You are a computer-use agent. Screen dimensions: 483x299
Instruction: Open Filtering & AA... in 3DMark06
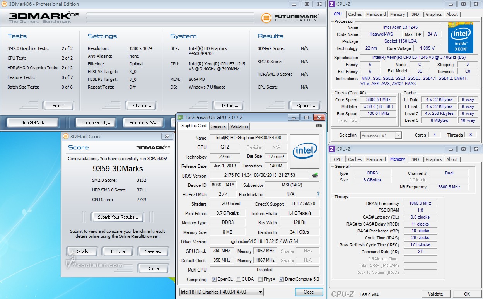coord(144,123)
